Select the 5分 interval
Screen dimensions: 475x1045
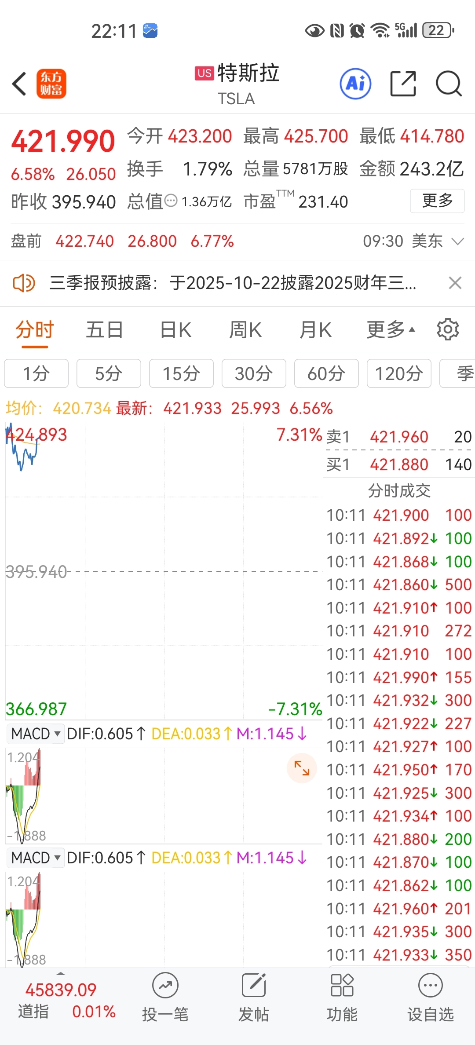pos(109,373)
